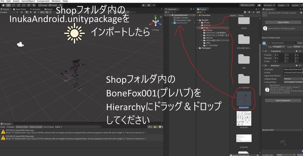Open the Window menu

(x=56, y=1)
